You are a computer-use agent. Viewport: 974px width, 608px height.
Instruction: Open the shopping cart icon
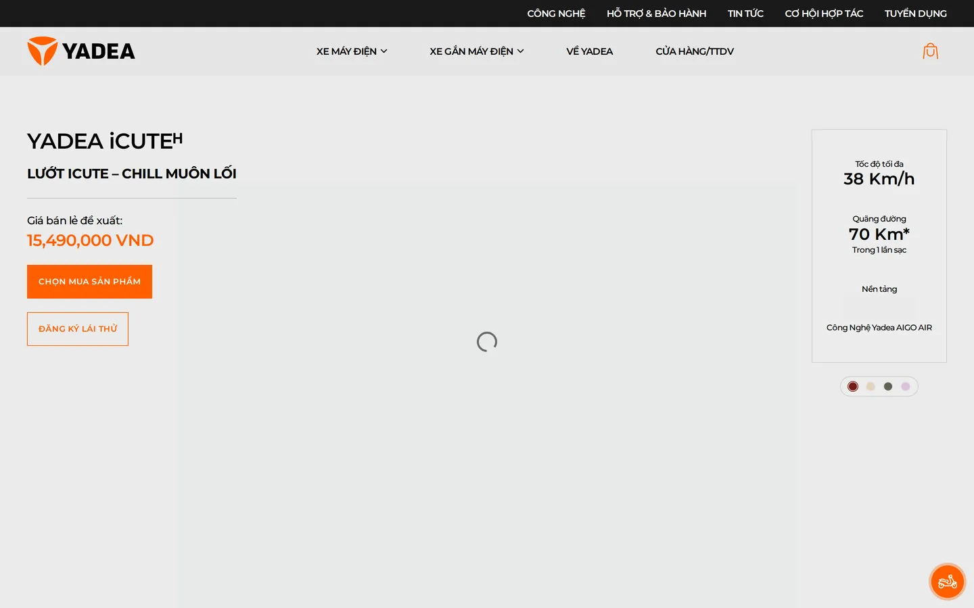point(931,51)
